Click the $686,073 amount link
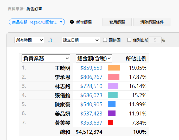 [x=91, y=95]
